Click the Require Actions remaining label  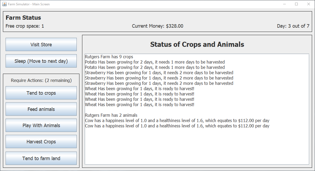click(x=41, y=80)
